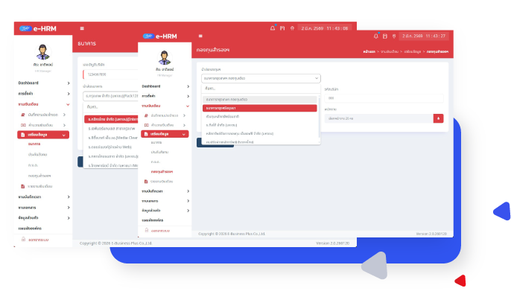Open รายงานเงินเดือน item in front window
511x294 pixels.
point(159,182)
